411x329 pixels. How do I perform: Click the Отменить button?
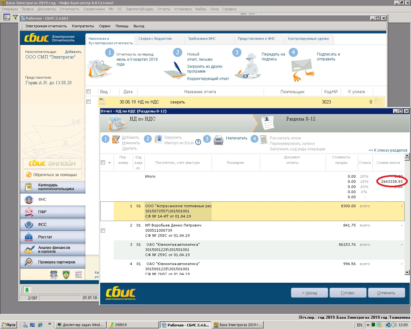tap(386, 293)
